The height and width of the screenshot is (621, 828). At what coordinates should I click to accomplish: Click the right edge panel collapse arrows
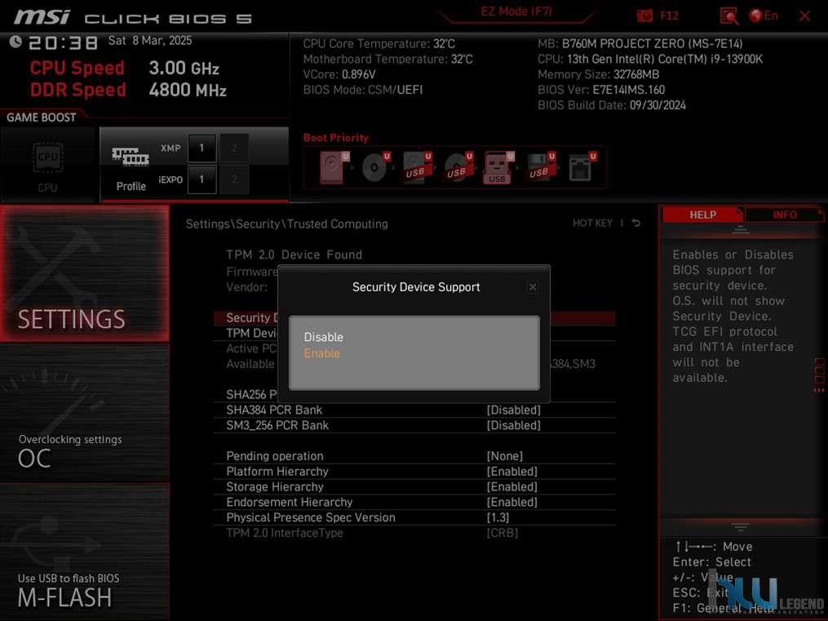point(819,390)
